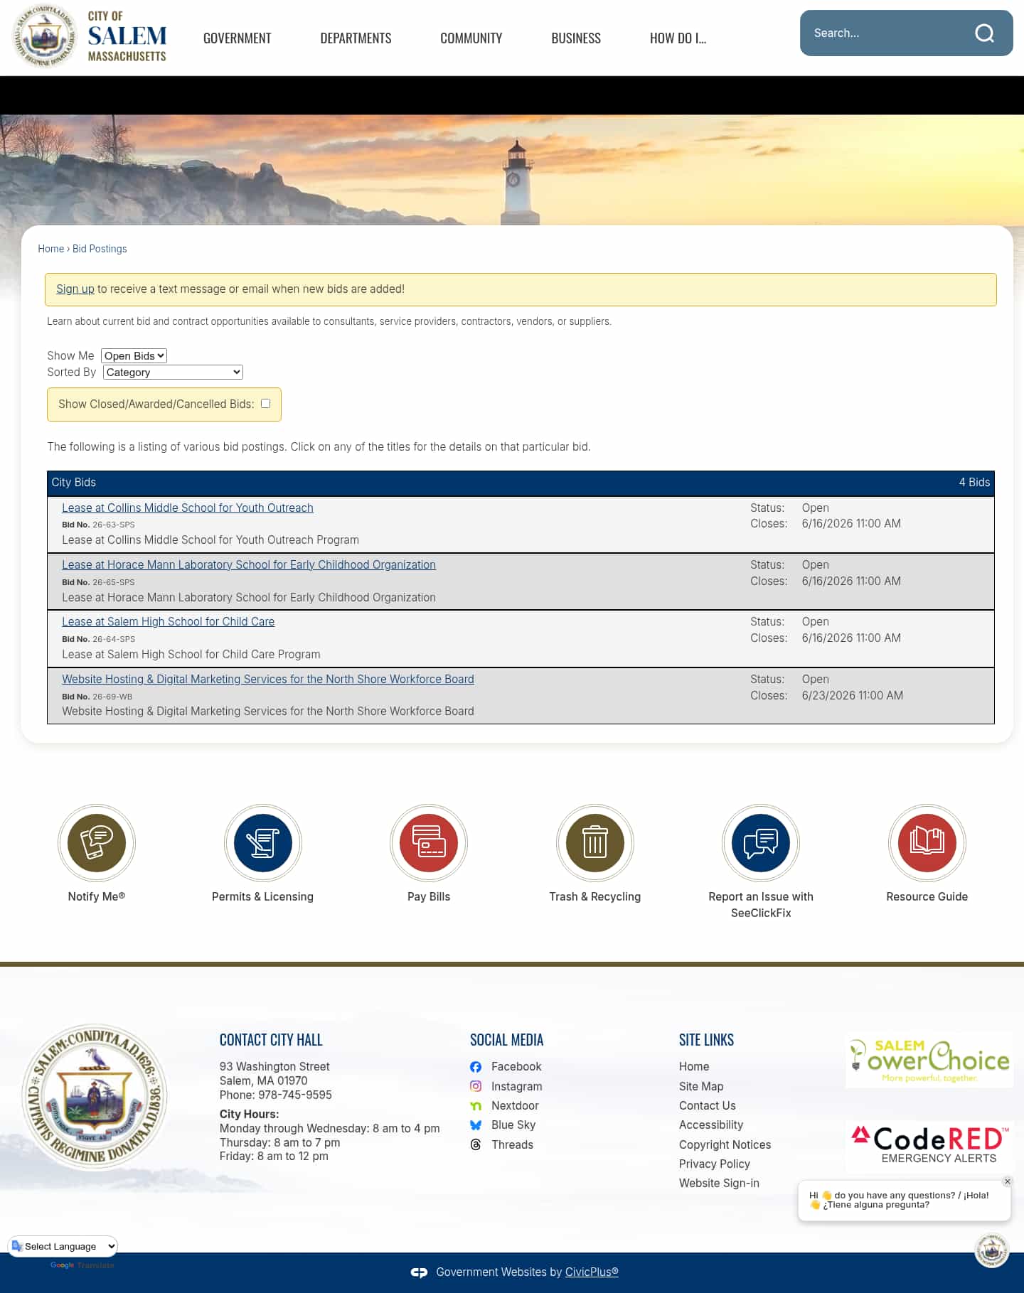Open the Departments menu
The image size is (1024, 1293).
tap(356, 38)
